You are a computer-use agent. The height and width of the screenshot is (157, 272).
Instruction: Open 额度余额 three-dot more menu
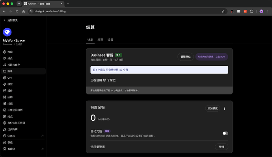coord(224,108)
